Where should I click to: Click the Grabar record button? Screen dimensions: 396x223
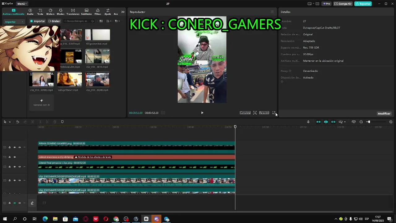pos(54,21)
